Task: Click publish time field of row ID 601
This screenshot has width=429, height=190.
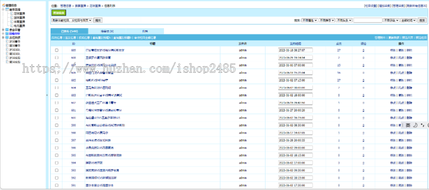Action: coord(295,110)
